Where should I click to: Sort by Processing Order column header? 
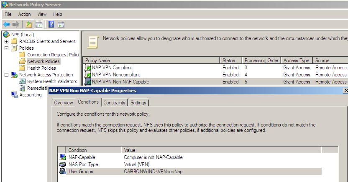[x=261, y=61]
